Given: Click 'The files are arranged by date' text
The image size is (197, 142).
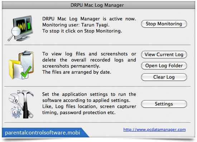Looking at the screenshot, I should 77,72.
